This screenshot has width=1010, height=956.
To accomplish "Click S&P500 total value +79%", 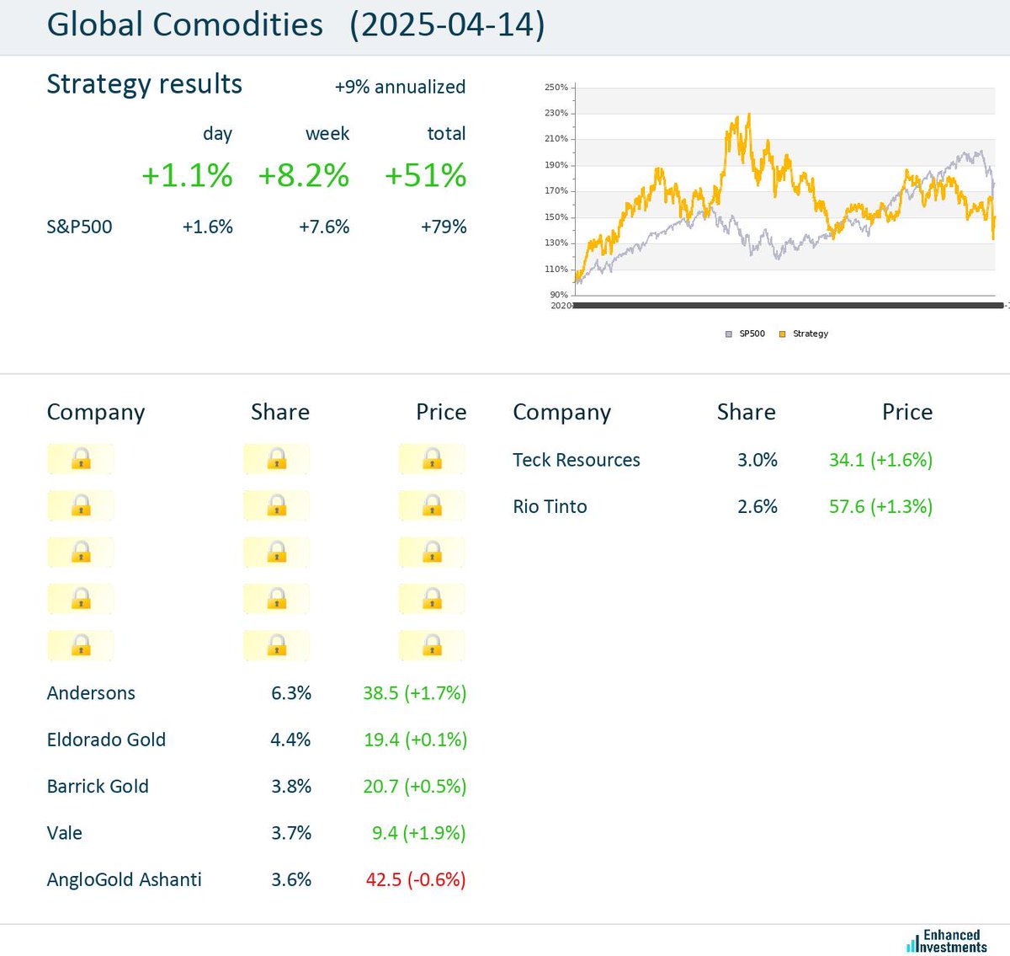I will click(444, 227).
